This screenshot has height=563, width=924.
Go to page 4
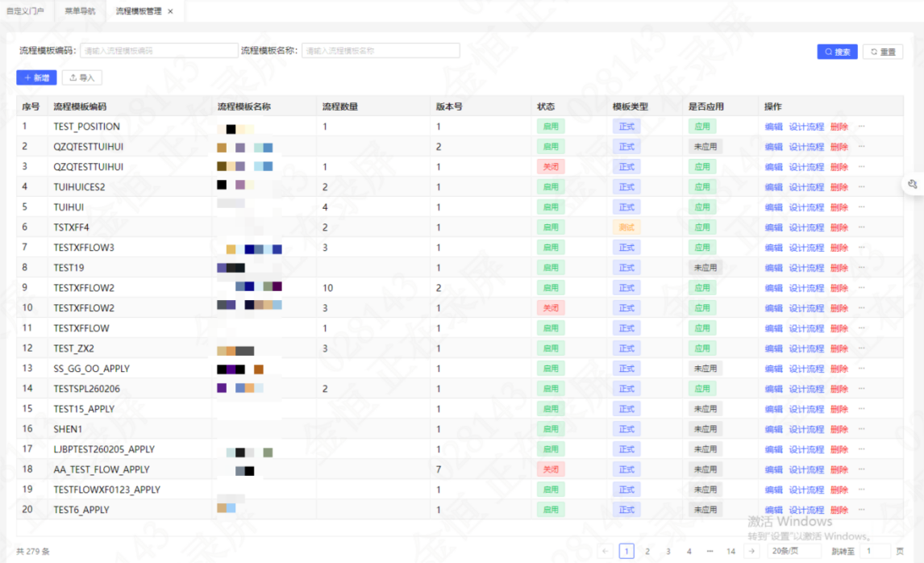click(x=689, y=551)
